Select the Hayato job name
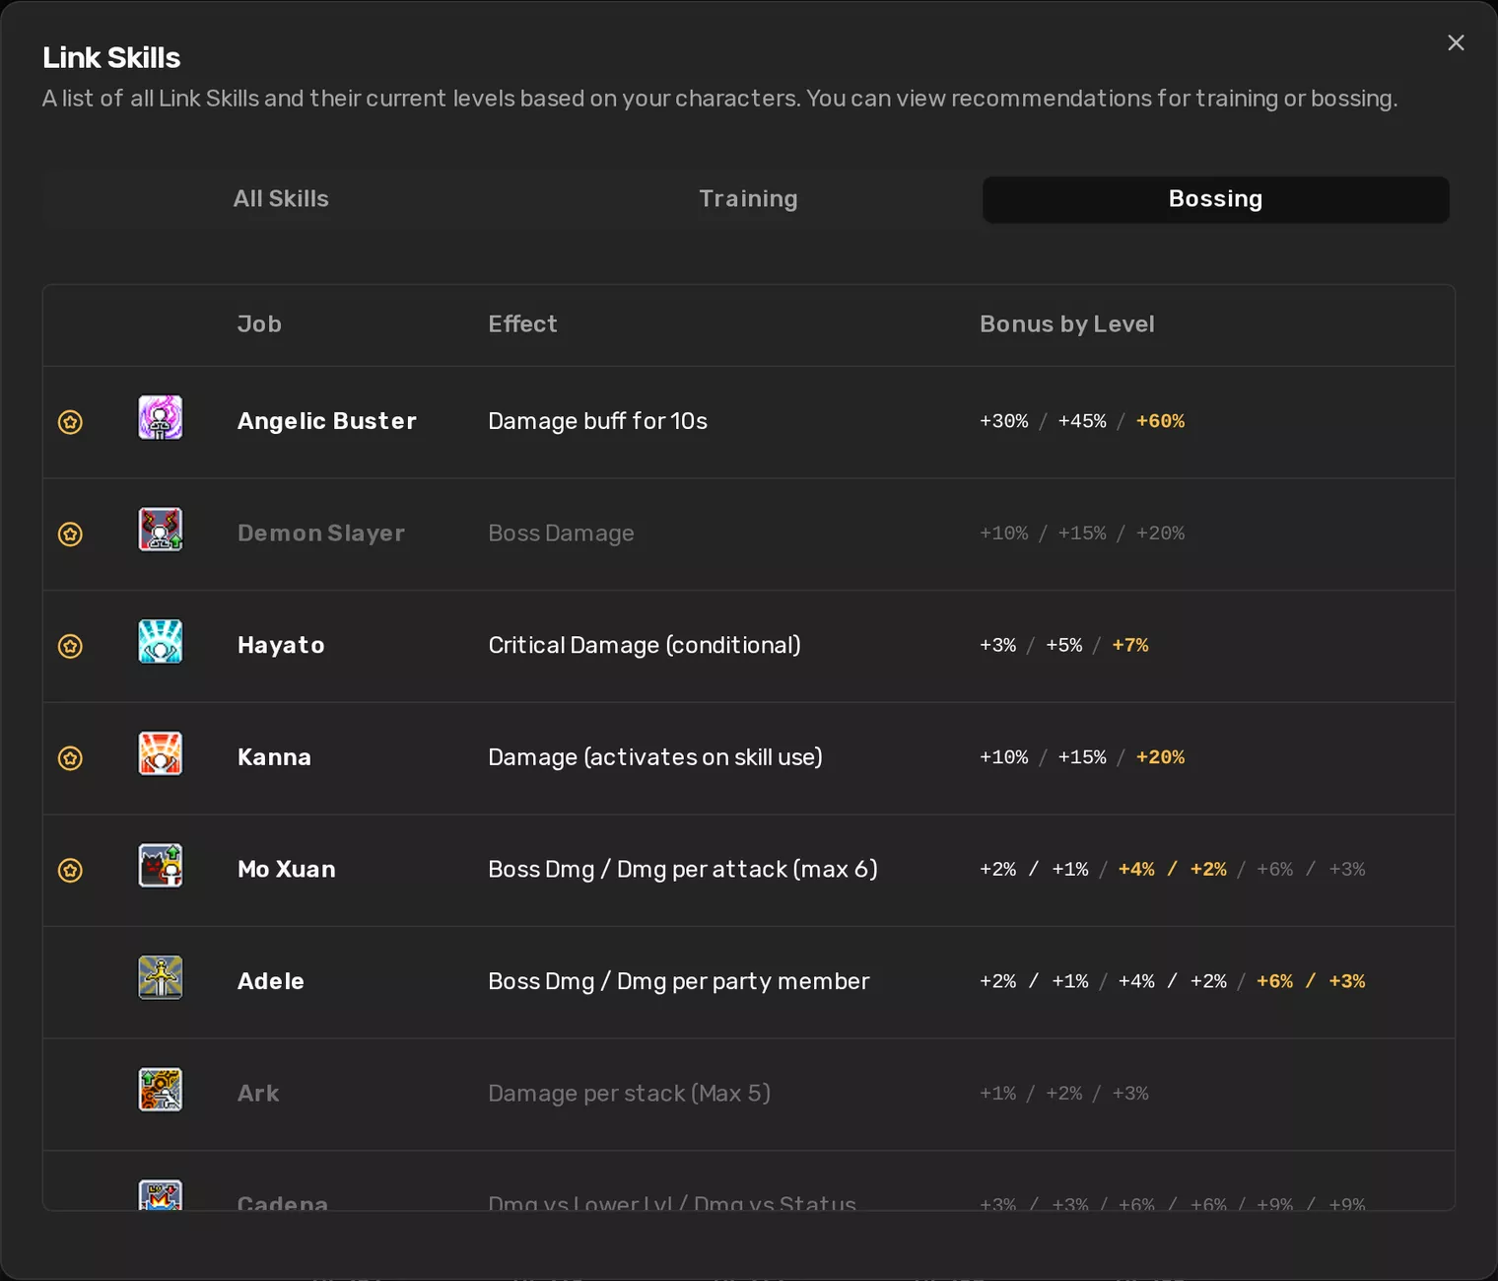 click(x=281, y=645)
